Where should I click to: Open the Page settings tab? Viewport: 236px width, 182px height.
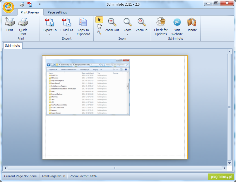57,12
